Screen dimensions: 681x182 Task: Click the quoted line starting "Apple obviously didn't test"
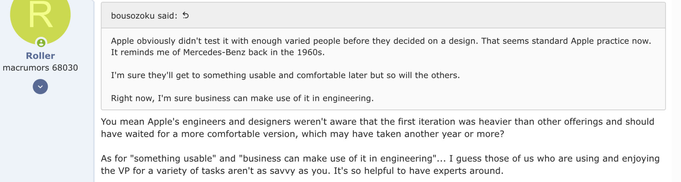click(381, 41)
